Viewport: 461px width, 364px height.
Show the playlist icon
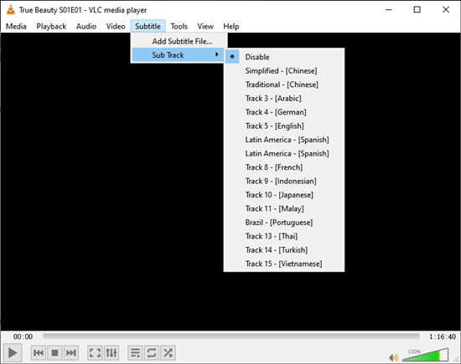(135, 352)
